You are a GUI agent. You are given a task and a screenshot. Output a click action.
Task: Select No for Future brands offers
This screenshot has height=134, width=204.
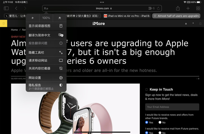coord(160,122)
